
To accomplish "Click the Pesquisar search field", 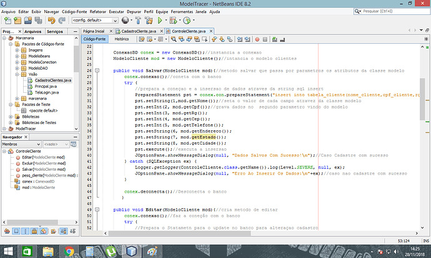I will 392,11.
